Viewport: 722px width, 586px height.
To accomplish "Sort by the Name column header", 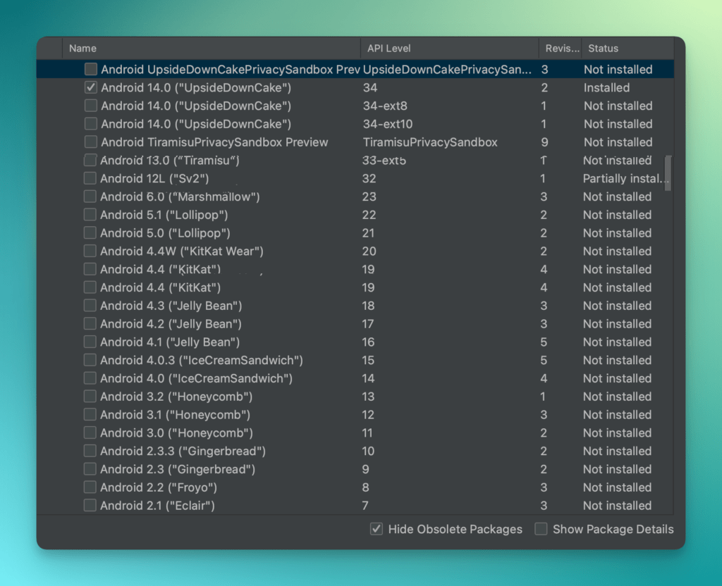I will pyautogui.click(x=212, y=49).
